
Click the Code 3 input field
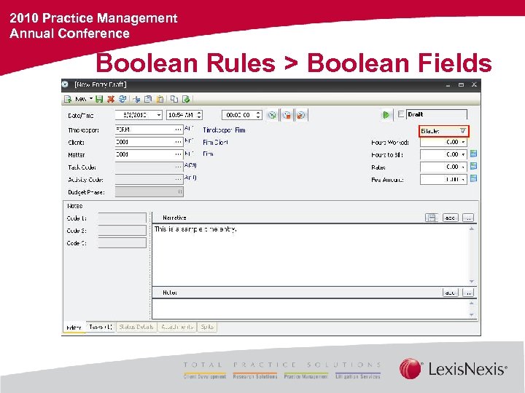coord(122,242)
